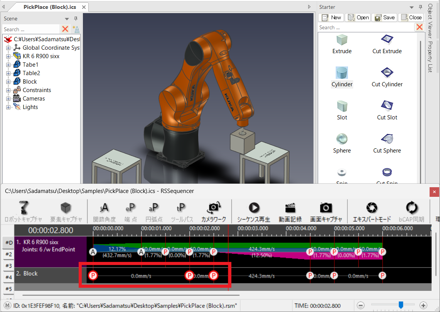The height and width of the screenshot is (312, 440).
Task: Select the first A keyframe on KR 6 track
Action: point(93,252)
